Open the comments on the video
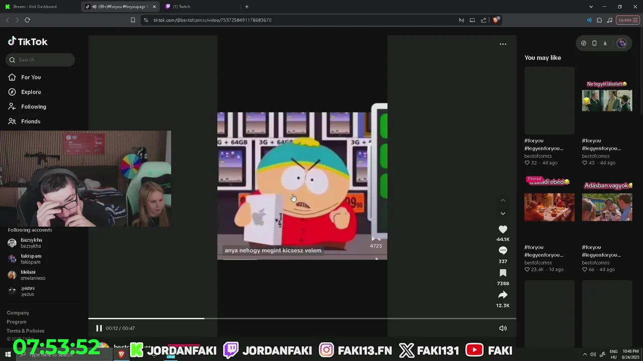 click(x=503, y=251)
